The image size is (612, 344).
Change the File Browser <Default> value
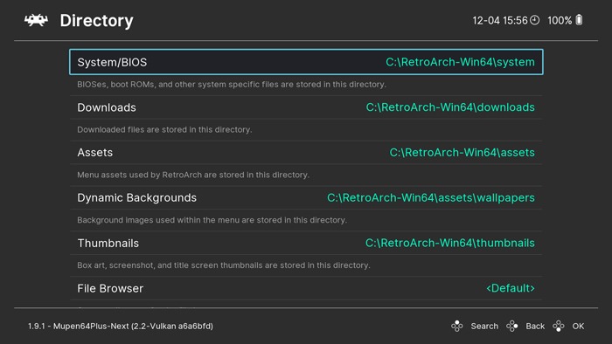pyautogui.click(x=511, y=288)
